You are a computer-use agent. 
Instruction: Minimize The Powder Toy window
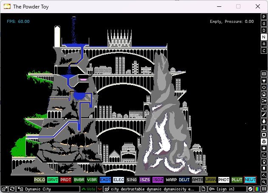point(219,6)
